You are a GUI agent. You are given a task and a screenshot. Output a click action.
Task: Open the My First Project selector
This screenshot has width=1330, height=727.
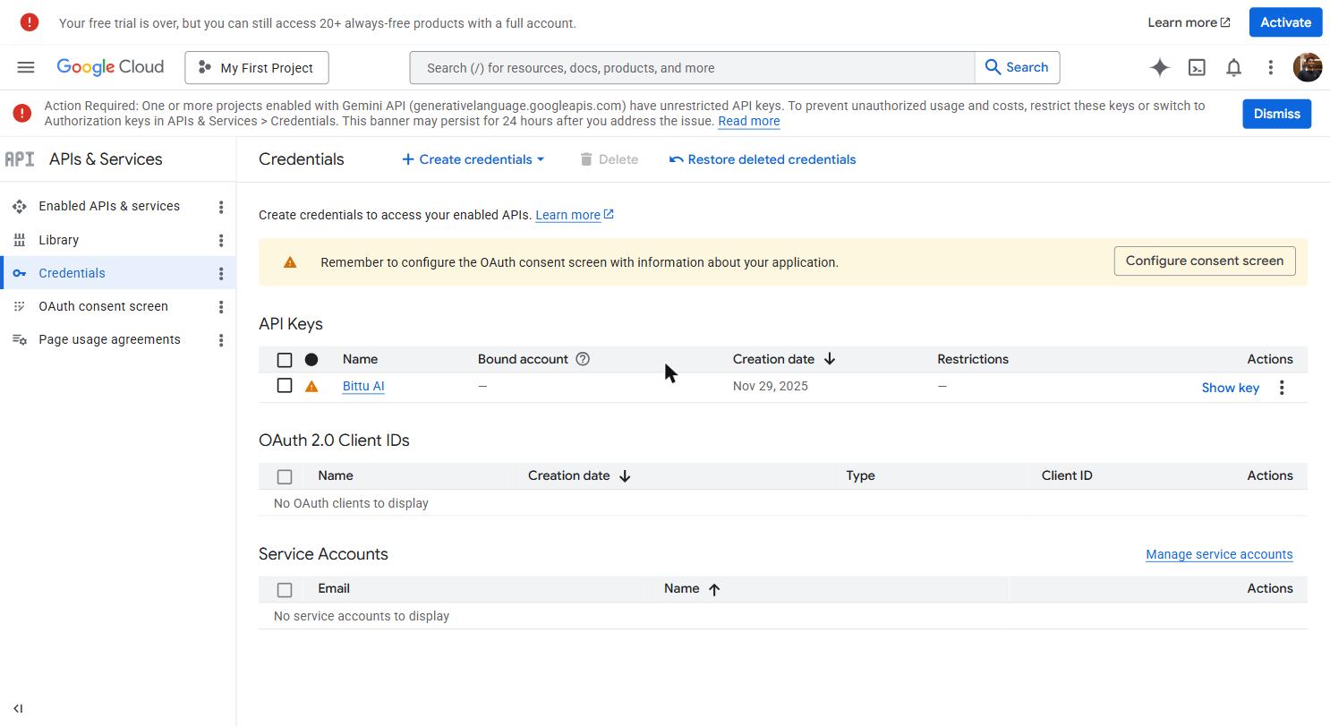[257, 68]
